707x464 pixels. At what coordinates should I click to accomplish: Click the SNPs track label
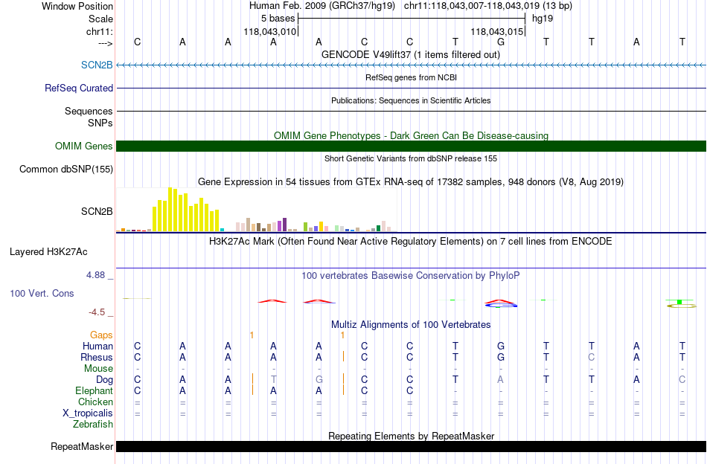(x=100, y=123)
